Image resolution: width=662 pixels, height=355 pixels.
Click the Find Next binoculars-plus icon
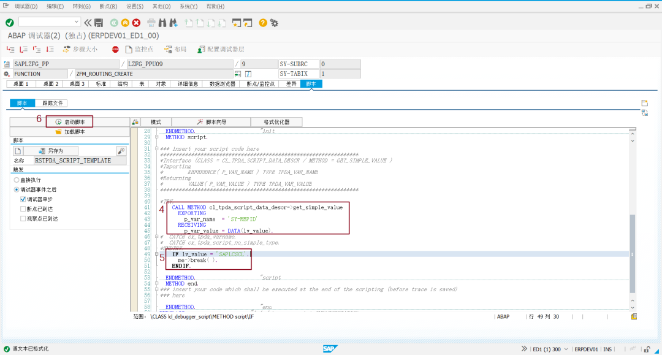point(173,23)
